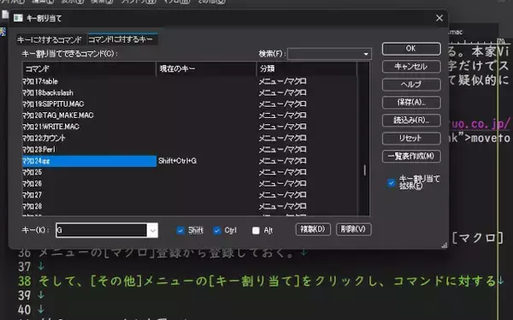This screenshot has width=513, height=320.
Task: Open ヘルプ in the key assignment dialog
Action: pyautogui.click(x=411, y=85)
